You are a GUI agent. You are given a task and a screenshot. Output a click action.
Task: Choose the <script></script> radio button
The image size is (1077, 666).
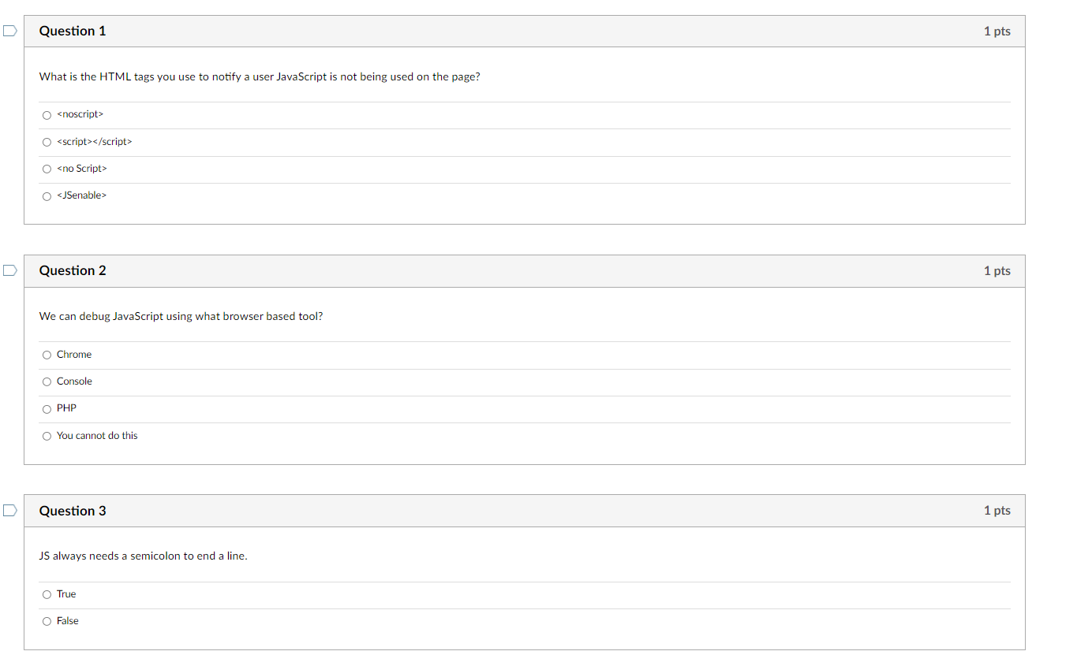pos(47,142)
